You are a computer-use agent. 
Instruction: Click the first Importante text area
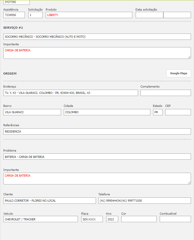pos(97,53)
